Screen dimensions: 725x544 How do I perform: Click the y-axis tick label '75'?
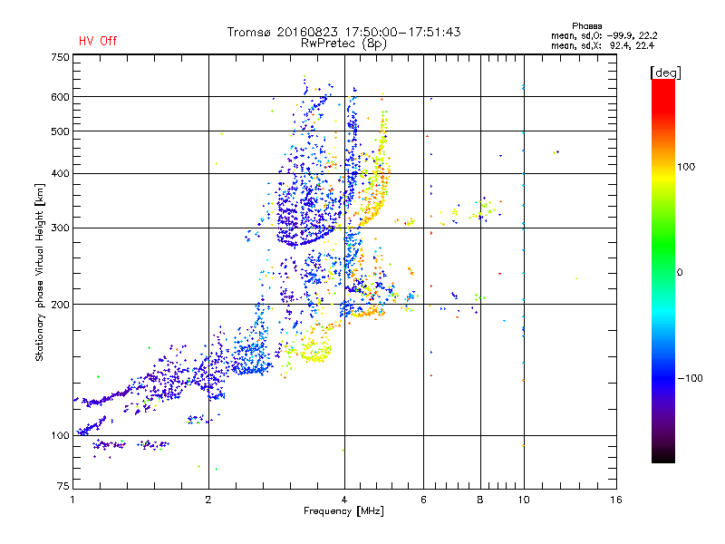[x=63, y=486]
